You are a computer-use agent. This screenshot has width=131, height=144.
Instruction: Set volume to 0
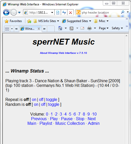[x=47, y=114]
